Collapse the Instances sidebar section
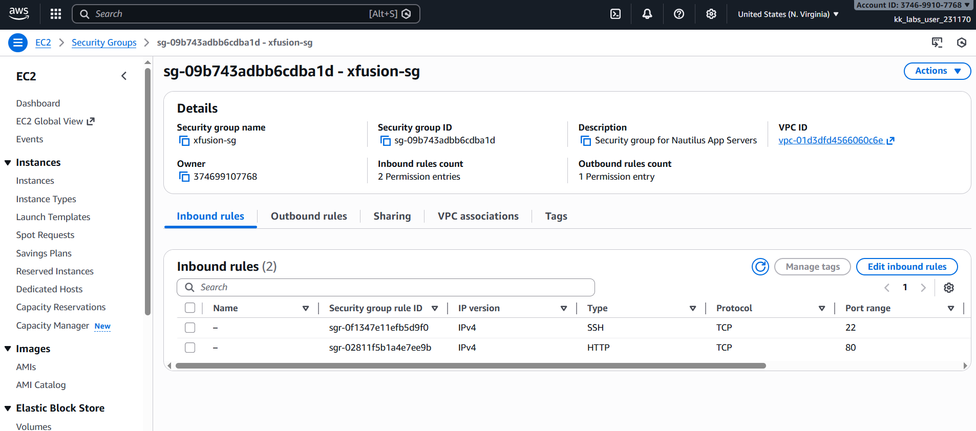This screenshot has width=976, height=431. [x=8, y=163]
